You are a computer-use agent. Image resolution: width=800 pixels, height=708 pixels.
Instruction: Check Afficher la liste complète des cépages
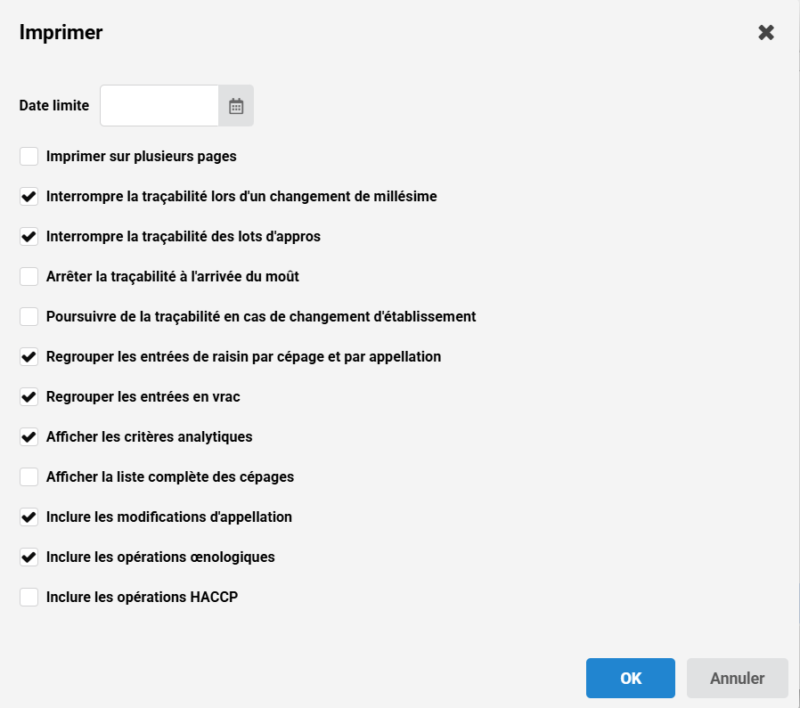coord(29,477)
